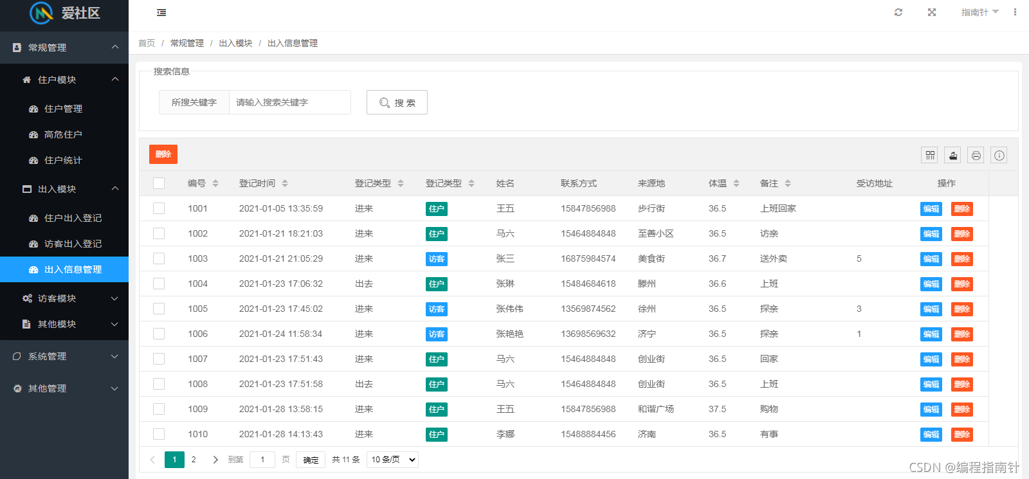
Task: Click the jump-to page number input
Action: (x=262, y=460)
